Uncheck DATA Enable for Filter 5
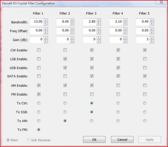This screenshot has height=147, width=168. tap(145, 76)
